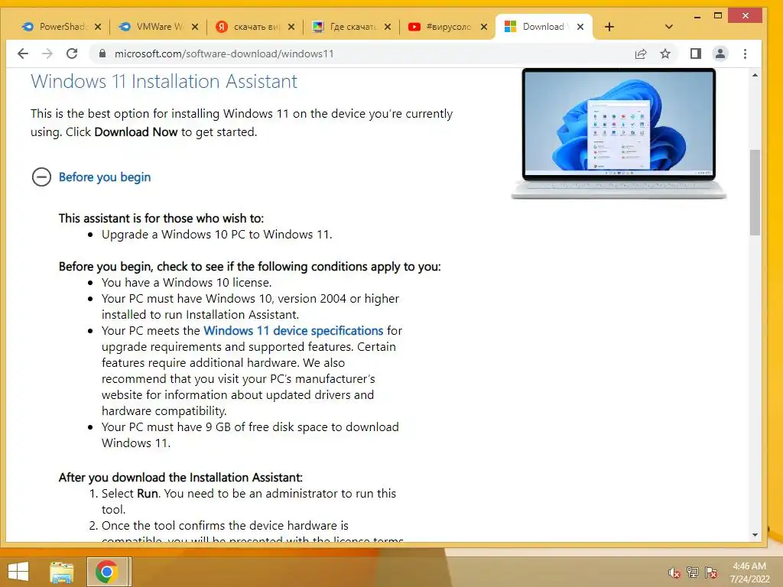Open the Chrome three-dot menu
This screenshot has height=587, width=783.
click(x=745, y=54)
